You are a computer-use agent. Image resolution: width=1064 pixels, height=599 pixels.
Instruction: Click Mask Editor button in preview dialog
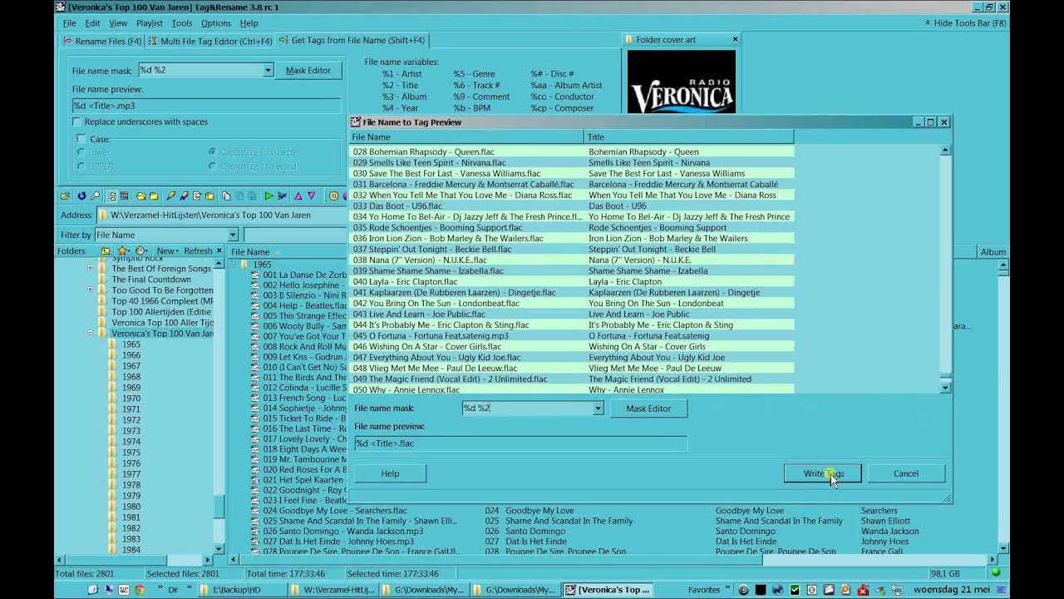point(648,408)
